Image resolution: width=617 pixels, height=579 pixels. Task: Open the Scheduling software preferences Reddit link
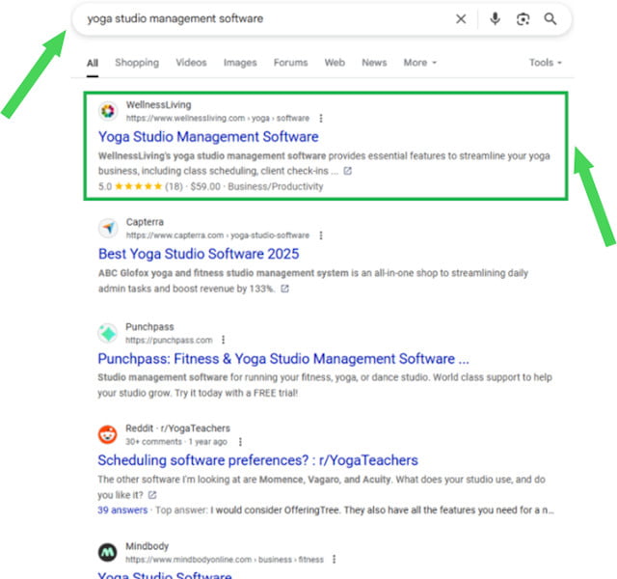[257, 460]
